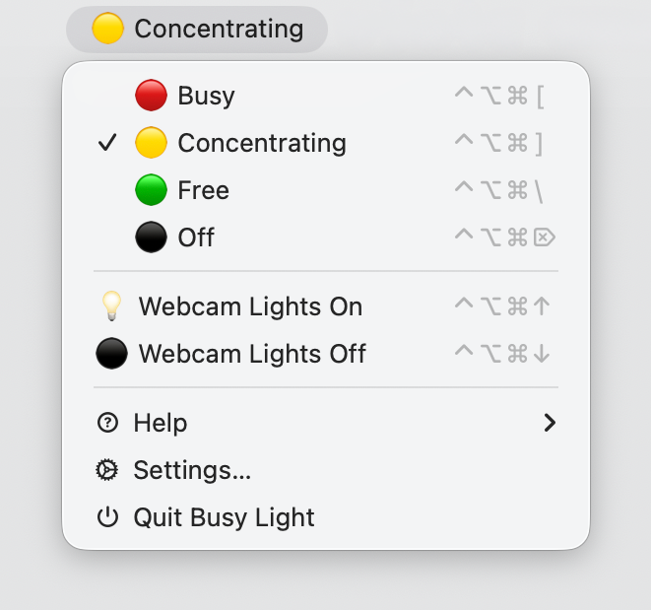Expand the Help submenu chevron
651x610 pixels.
[x=550, y=423]
